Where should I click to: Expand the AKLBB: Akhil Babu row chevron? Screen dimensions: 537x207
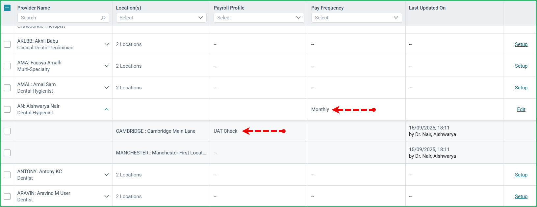[107, 44]
